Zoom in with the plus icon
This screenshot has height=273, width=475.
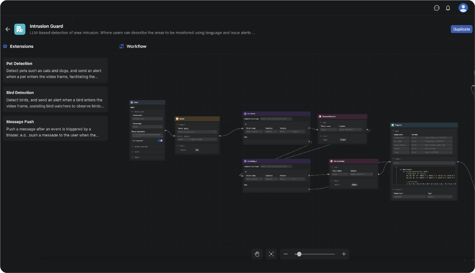[x=344, y=254]
